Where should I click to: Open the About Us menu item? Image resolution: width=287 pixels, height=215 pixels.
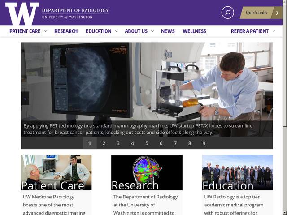click(136, 31)
